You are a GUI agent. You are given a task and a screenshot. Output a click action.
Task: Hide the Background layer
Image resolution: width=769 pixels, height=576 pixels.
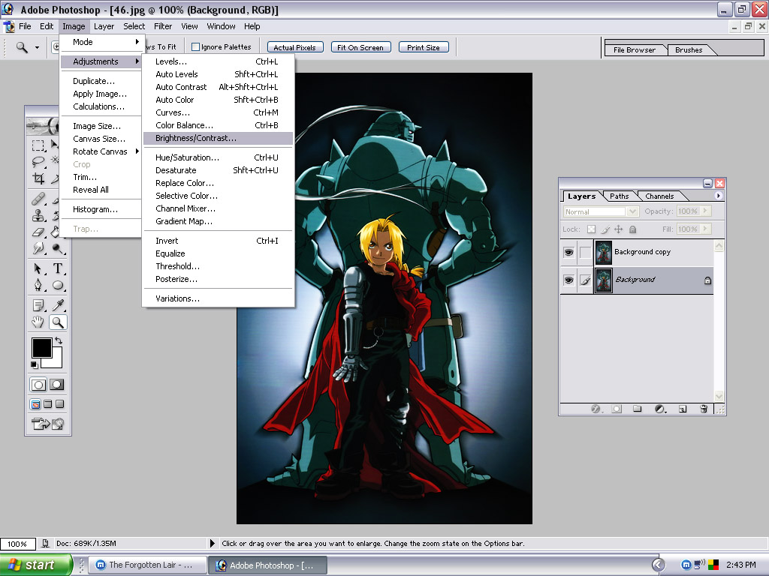click(569, 280)
